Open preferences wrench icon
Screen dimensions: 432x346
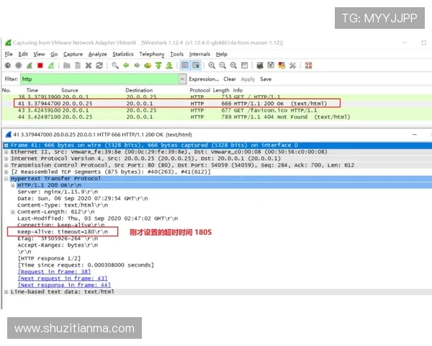click(x=292, y=66)
